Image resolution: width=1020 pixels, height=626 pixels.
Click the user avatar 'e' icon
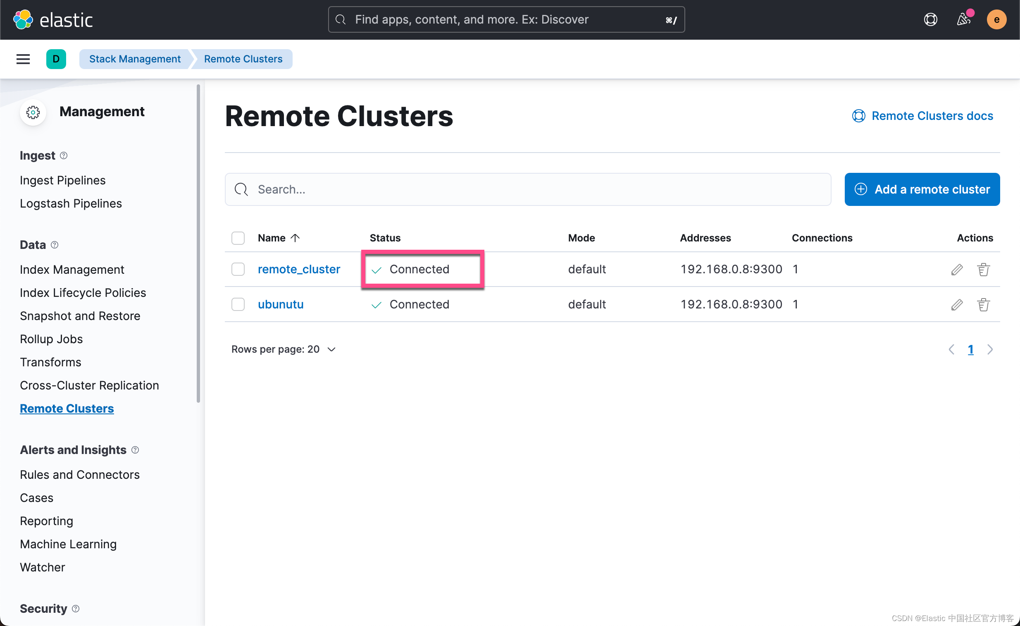996,19
